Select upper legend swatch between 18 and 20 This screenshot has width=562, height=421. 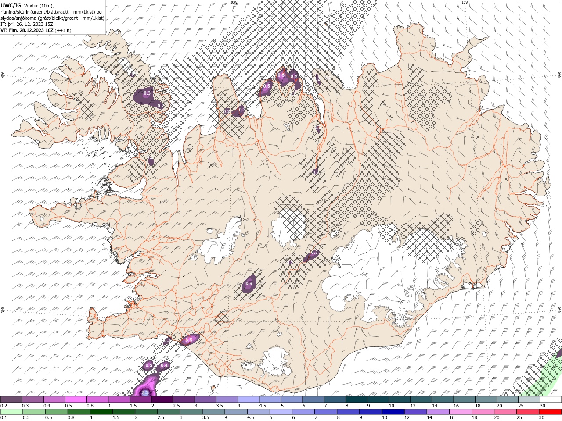[x=486, y=400]
